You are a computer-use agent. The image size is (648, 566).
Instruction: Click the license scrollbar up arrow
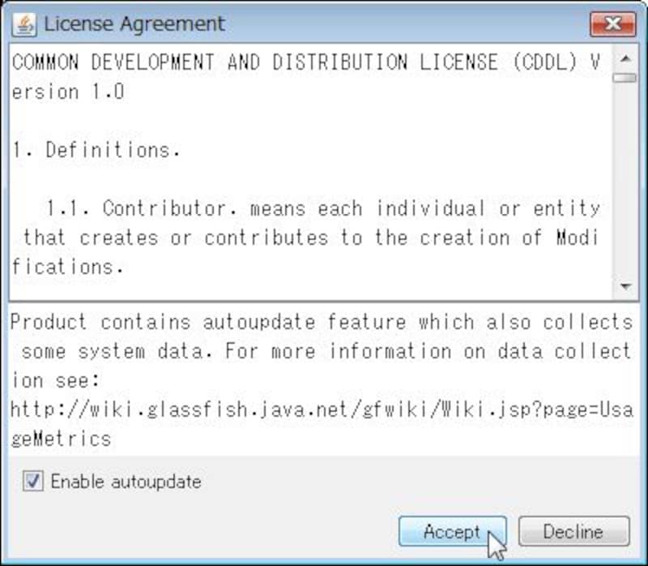click(625, 59)
